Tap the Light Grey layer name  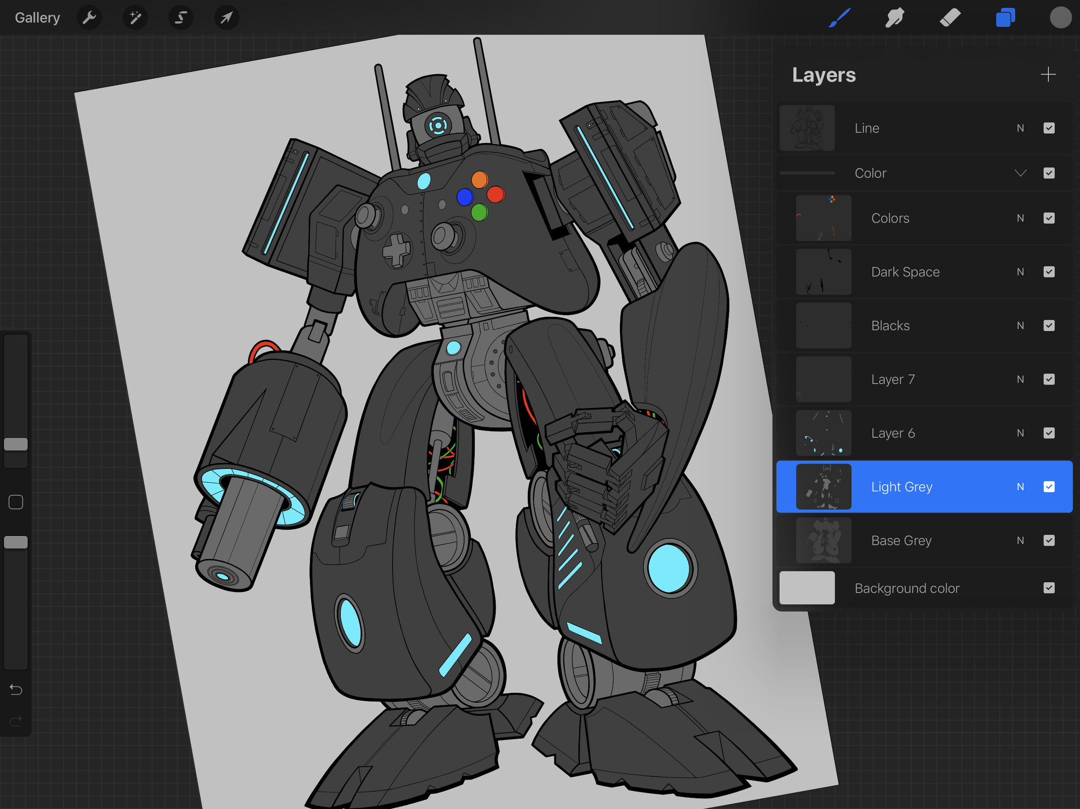pos(902,487)
